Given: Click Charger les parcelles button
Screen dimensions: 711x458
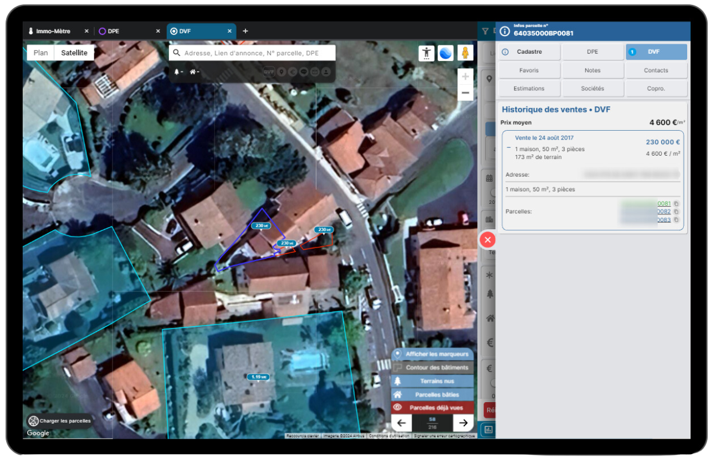Looking at the screenshot, I should 59,421.
